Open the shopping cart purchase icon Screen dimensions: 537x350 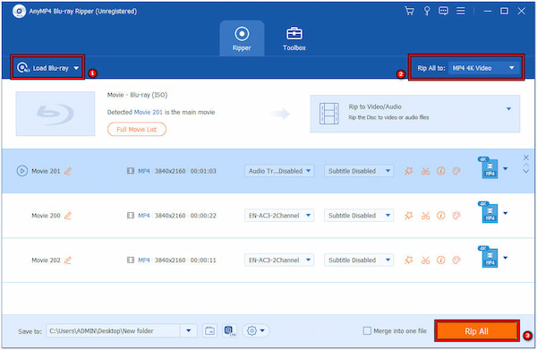(x=409, y=12)
